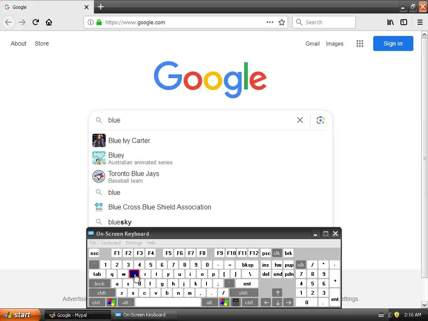Bookmark this page with the star icon
Image resolution: width=428 pixels, height=321 pixels.
click(x=282, y=22)
